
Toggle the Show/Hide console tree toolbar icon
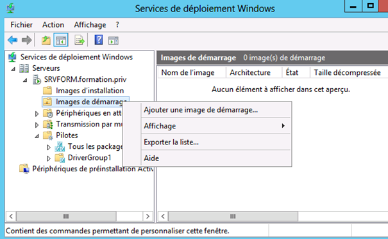pyautogui.click(x=61, y=40)
